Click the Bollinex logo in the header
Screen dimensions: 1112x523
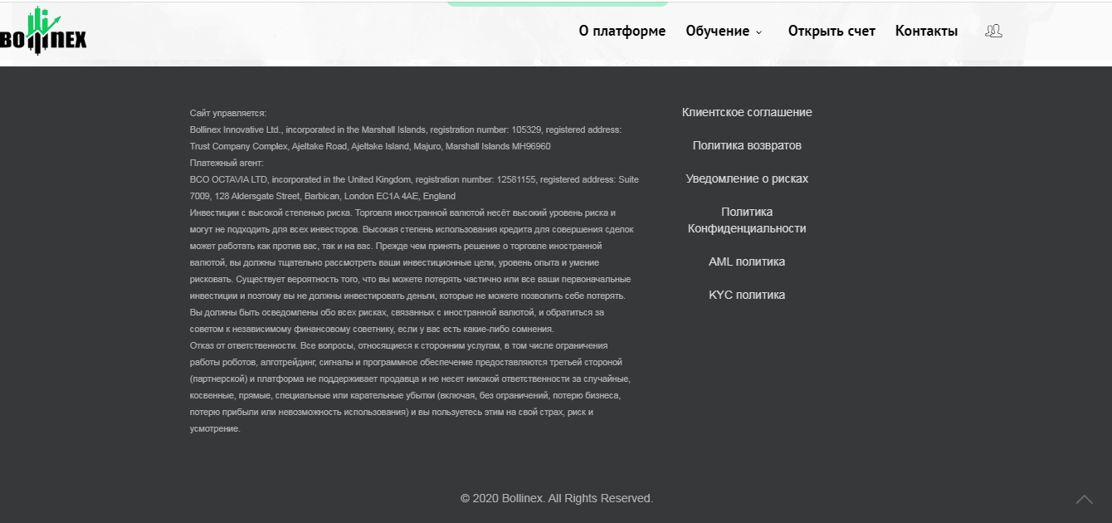pyautogui.click(x=43, y=32)
